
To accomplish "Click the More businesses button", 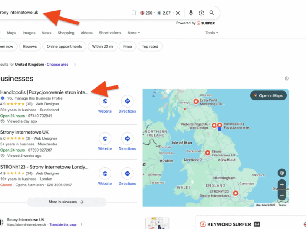I will (x=66, y=202).
